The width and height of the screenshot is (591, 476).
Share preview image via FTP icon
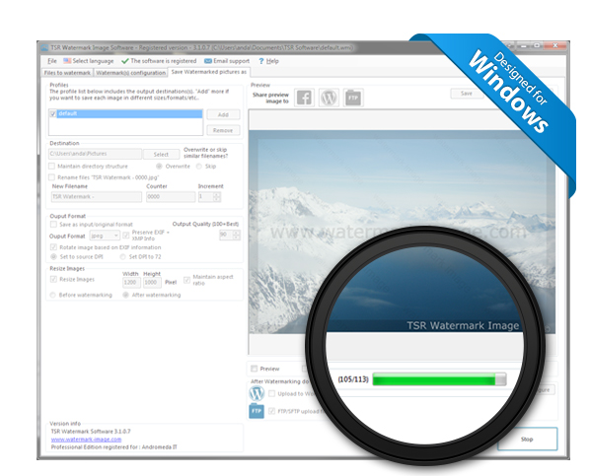353,98
